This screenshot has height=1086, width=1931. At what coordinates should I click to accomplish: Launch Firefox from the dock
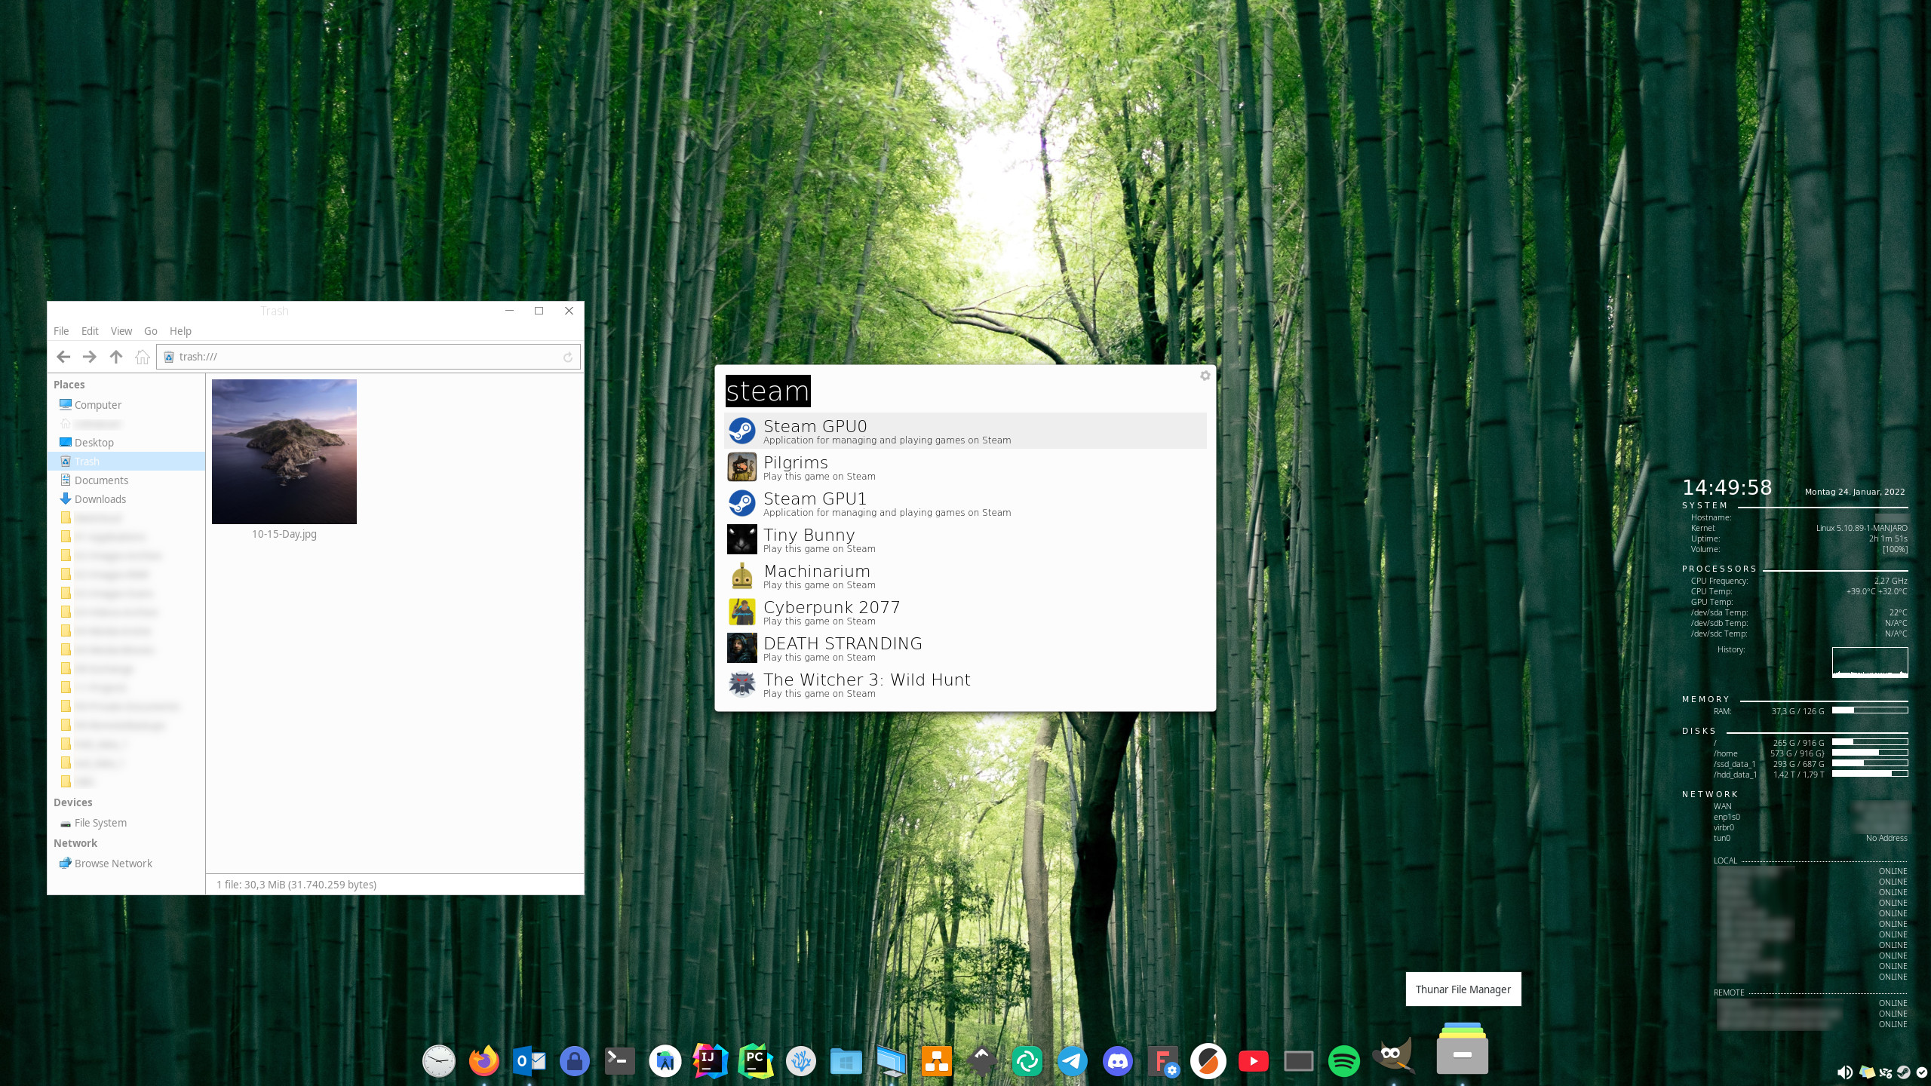click(x=484, y=1061)
